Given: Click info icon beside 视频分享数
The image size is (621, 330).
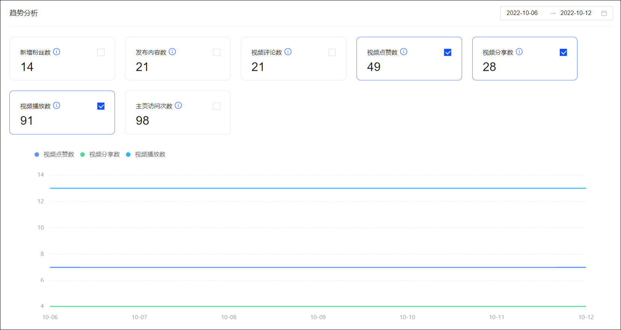Looking at the screenshot, I should [x=519, y=52].
